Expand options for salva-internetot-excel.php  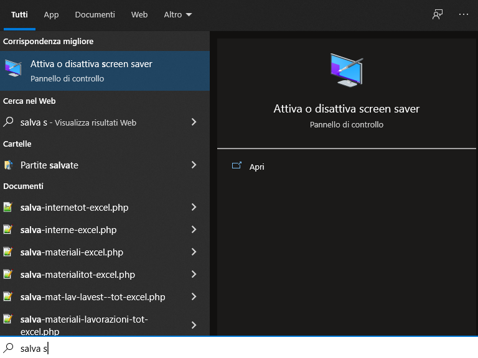click(194, 208)
